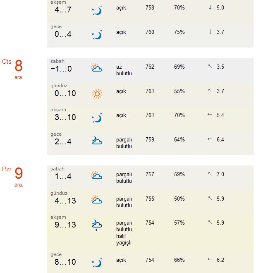The height and width of the screenshot is (273, 256).
Task: Click the moon-and-stars icon for Cts 8 akşam
Action: coord(97,118)
